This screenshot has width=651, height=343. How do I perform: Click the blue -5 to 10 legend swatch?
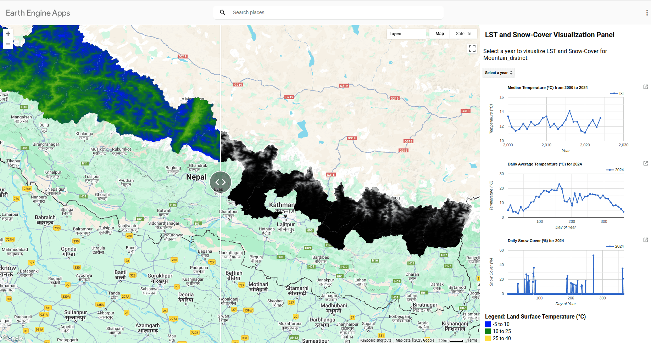click(x=488, y=324)
